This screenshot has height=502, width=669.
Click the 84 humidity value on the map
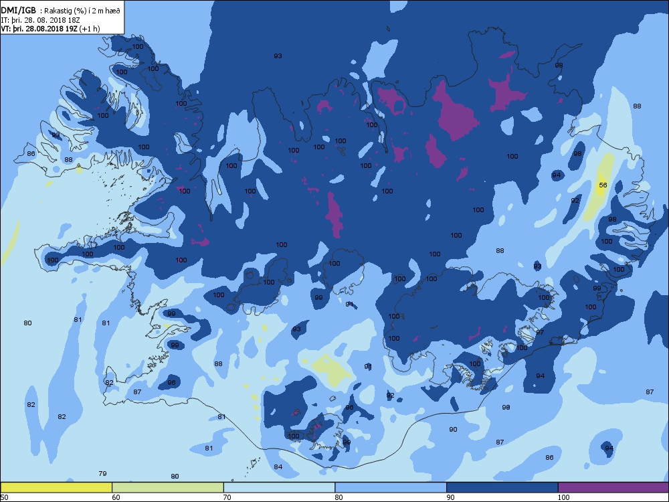point(278,467)
